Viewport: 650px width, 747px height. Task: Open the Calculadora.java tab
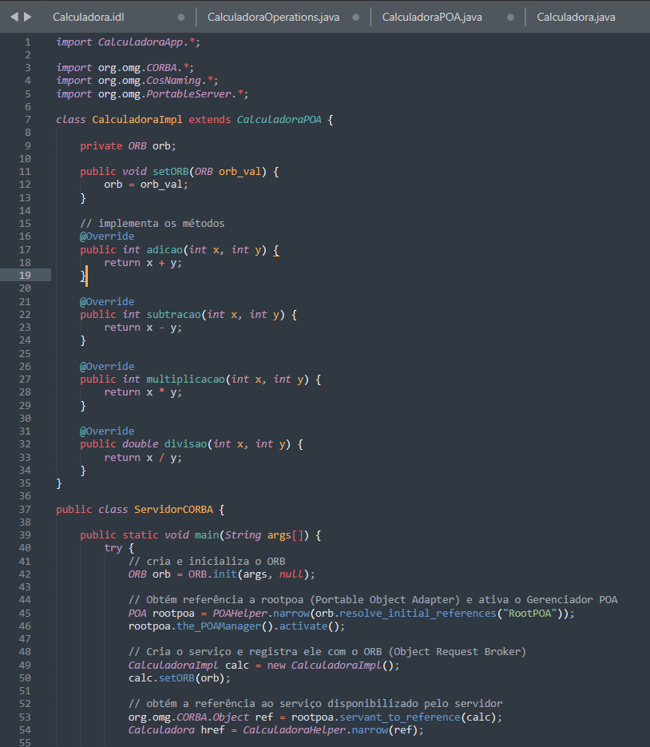tap(576, 17)
